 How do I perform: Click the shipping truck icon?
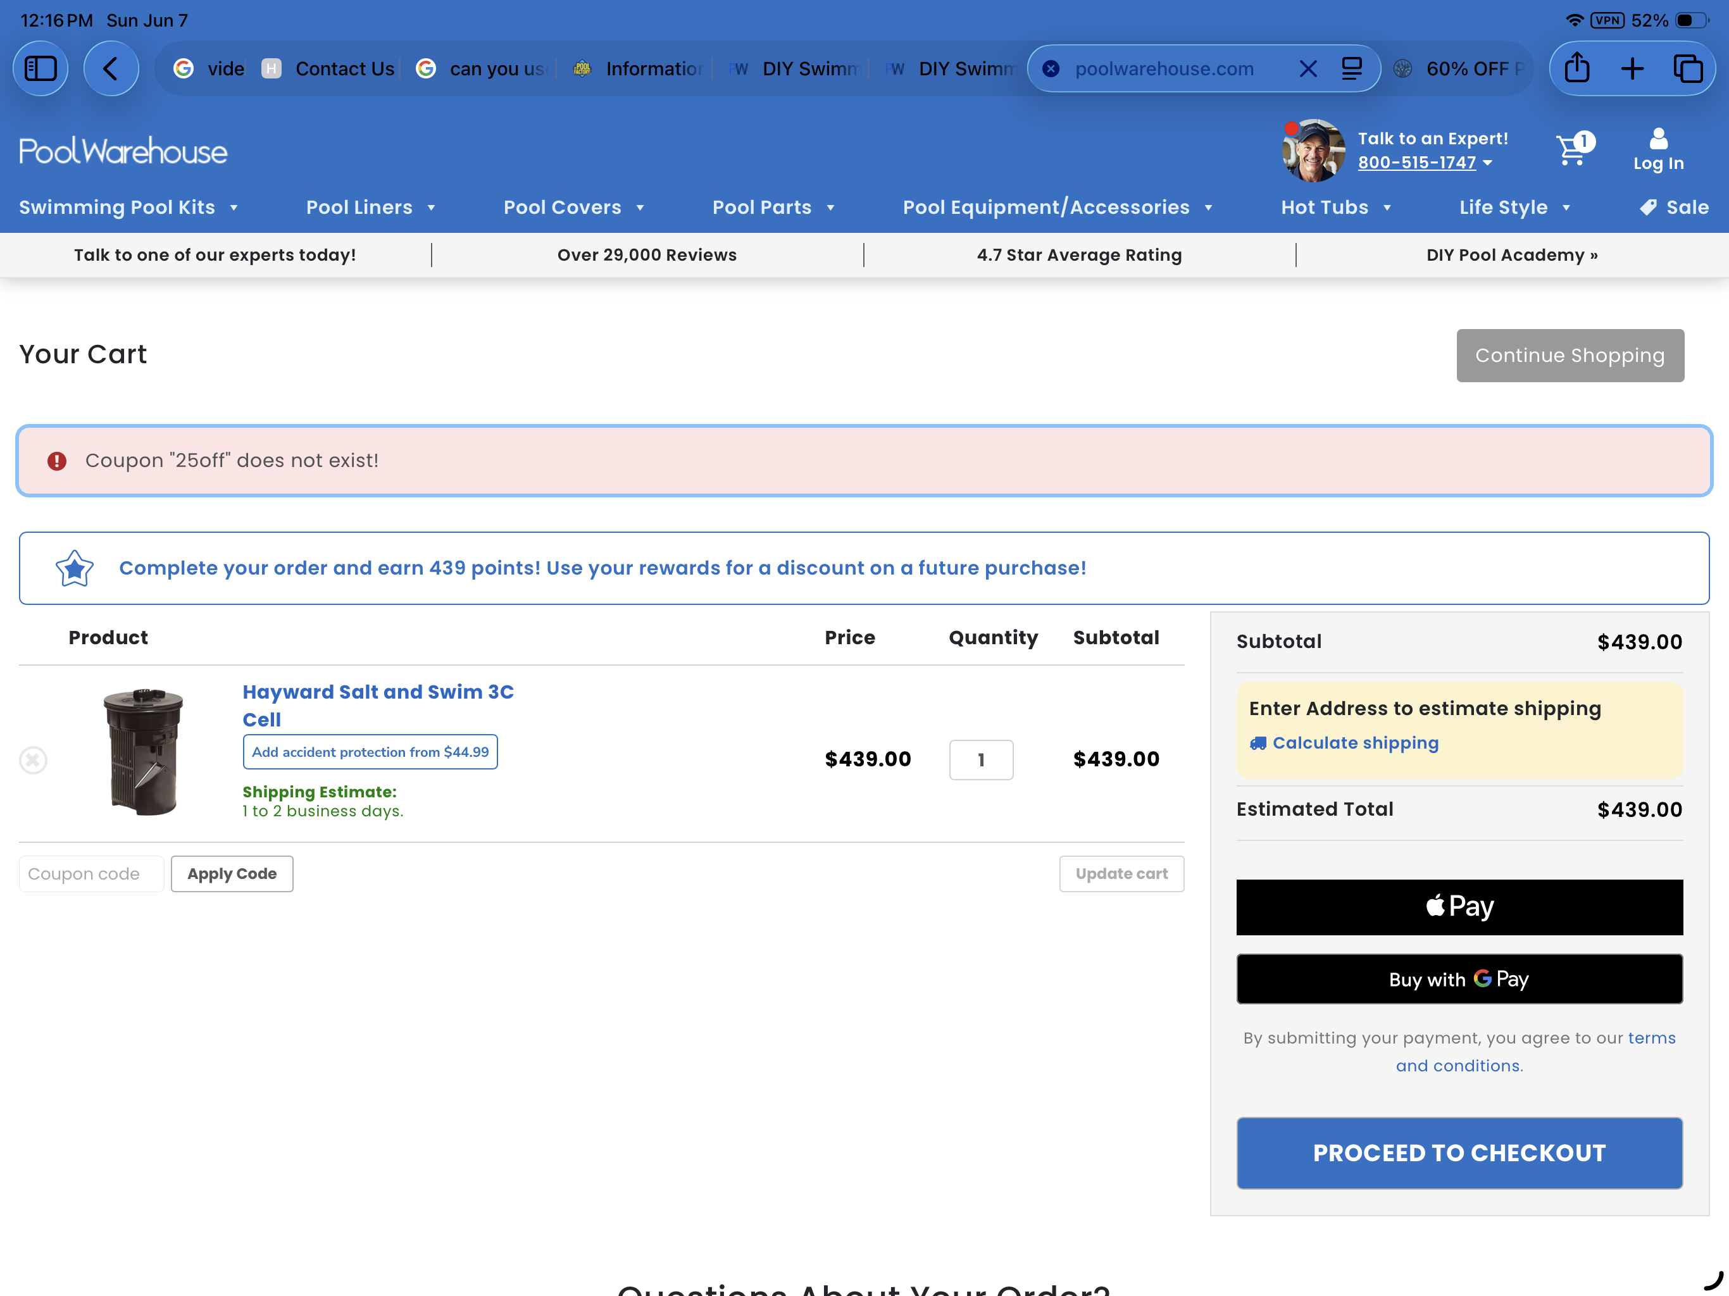point(1258,744)
